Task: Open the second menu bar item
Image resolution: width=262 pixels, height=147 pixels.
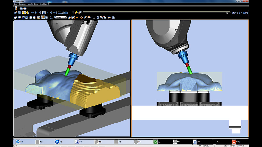Action: click(x=22, y=4)
